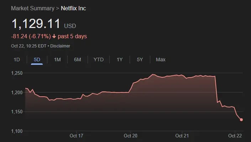The width and height of the screenshot is (251, 142).
Task: Click the 1,250 y-axis label
Action: (x=17, y=73)
